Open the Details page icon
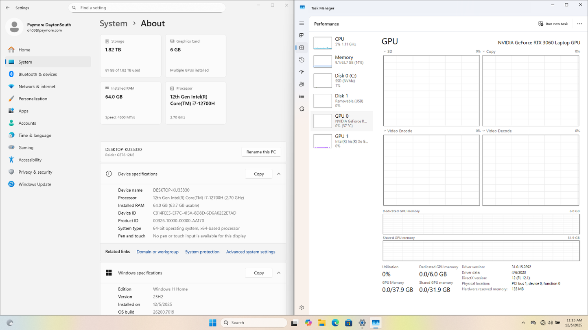 click(x=302, y=97)
